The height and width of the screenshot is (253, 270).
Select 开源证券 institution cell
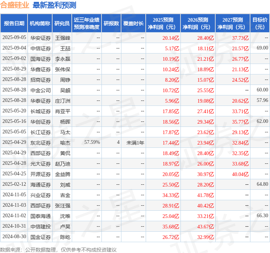click(x=41, y=174)
